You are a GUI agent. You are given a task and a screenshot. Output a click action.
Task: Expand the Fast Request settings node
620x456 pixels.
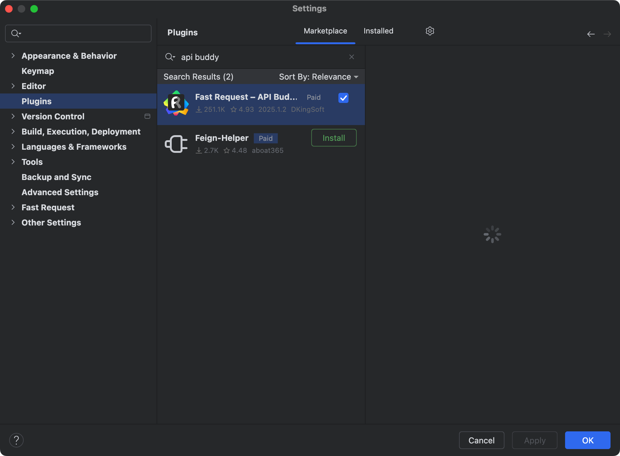click(13, 207)
